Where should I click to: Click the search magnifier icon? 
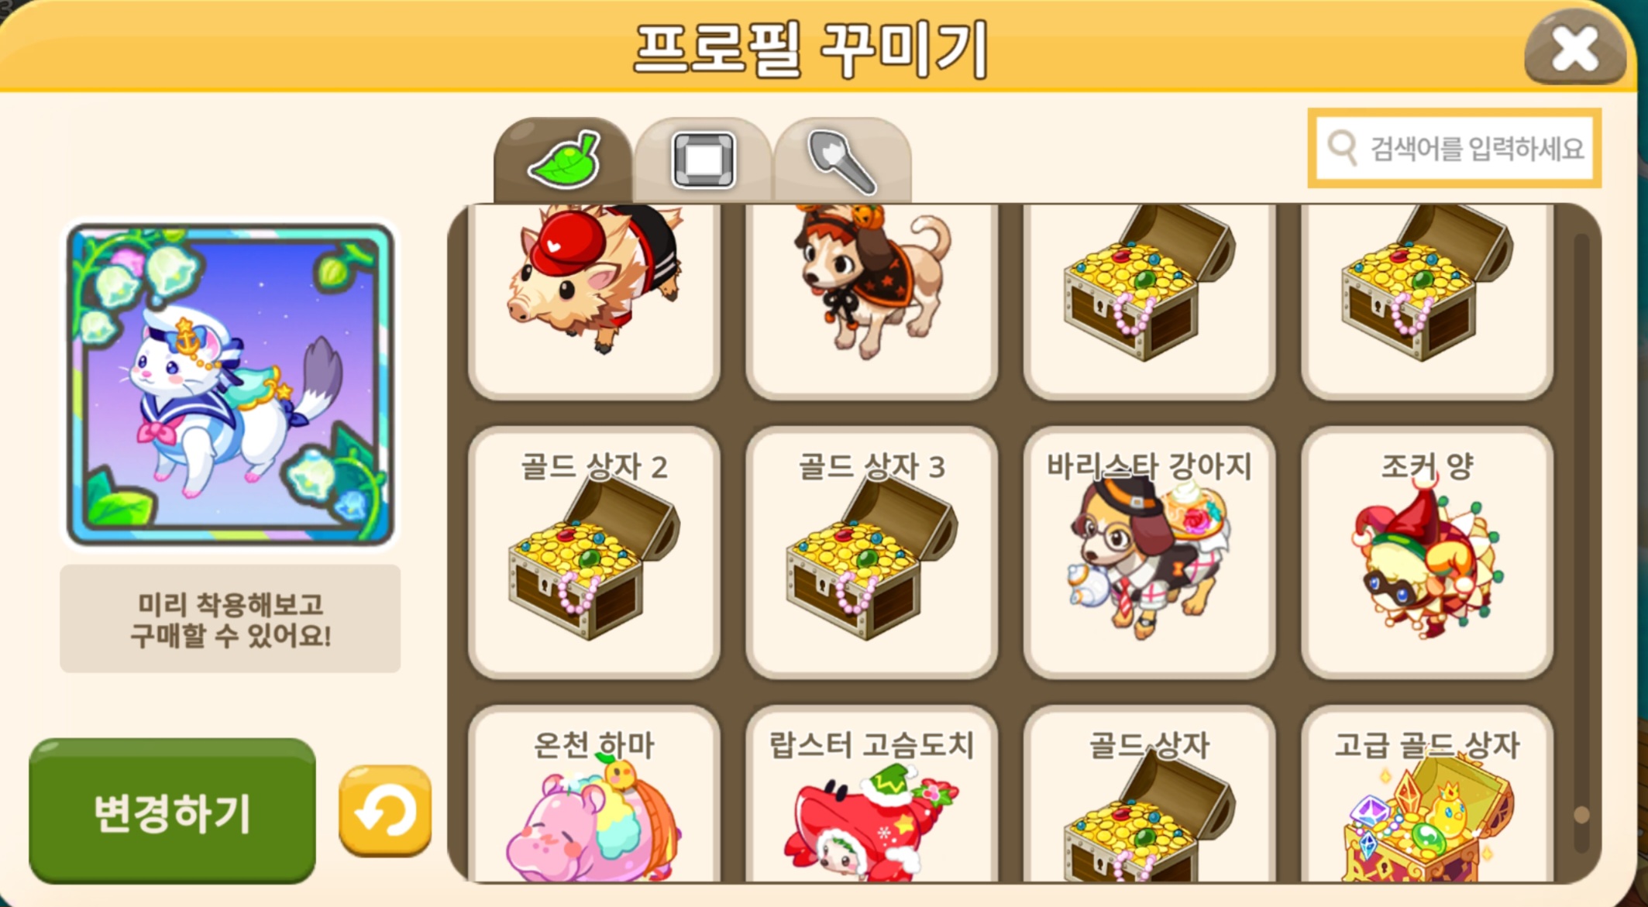click(1343, 147)
